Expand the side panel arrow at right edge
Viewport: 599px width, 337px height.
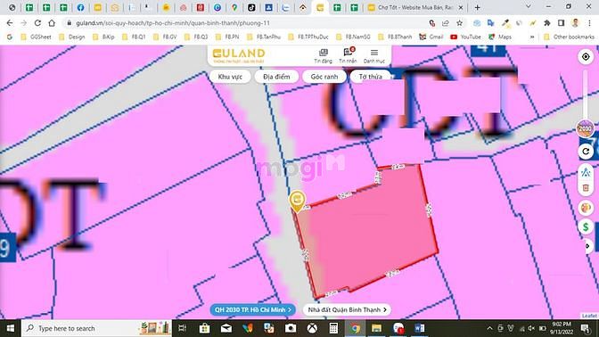point(588,246)
